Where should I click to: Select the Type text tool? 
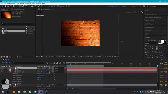26,6
